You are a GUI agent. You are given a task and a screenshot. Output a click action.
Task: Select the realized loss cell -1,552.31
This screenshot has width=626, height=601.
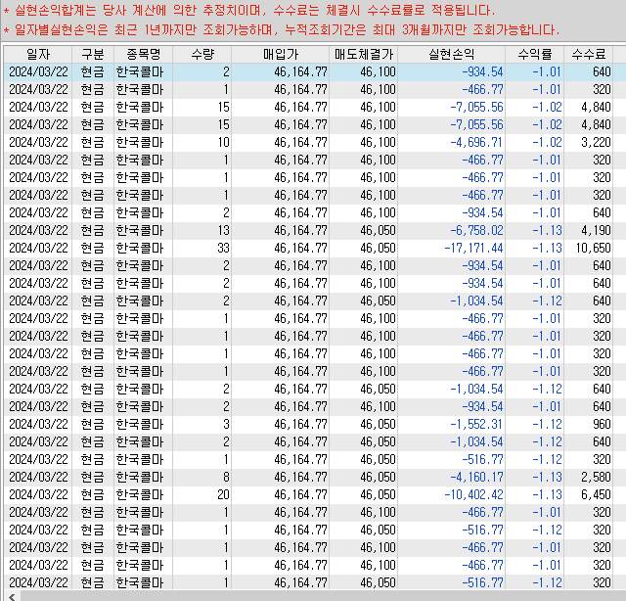[x=452, y=425]
